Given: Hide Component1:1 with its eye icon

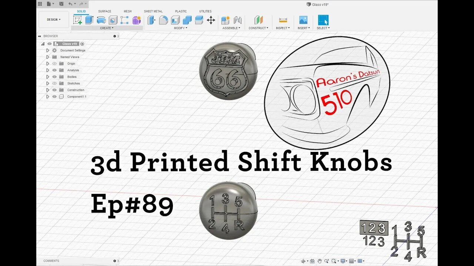Looking at the screenshot, I should pos(54,97).
